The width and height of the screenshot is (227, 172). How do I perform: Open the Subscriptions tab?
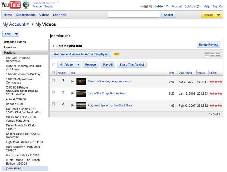click(x=26, y=15)
